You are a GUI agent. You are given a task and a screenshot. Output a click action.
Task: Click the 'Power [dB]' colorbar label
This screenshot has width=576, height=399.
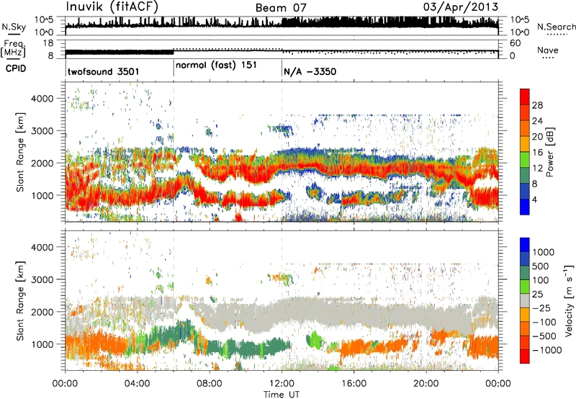pos(549,152)
